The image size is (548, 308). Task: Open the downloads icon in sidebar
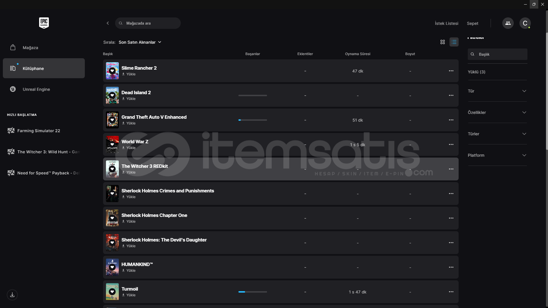tap(12, 295)
